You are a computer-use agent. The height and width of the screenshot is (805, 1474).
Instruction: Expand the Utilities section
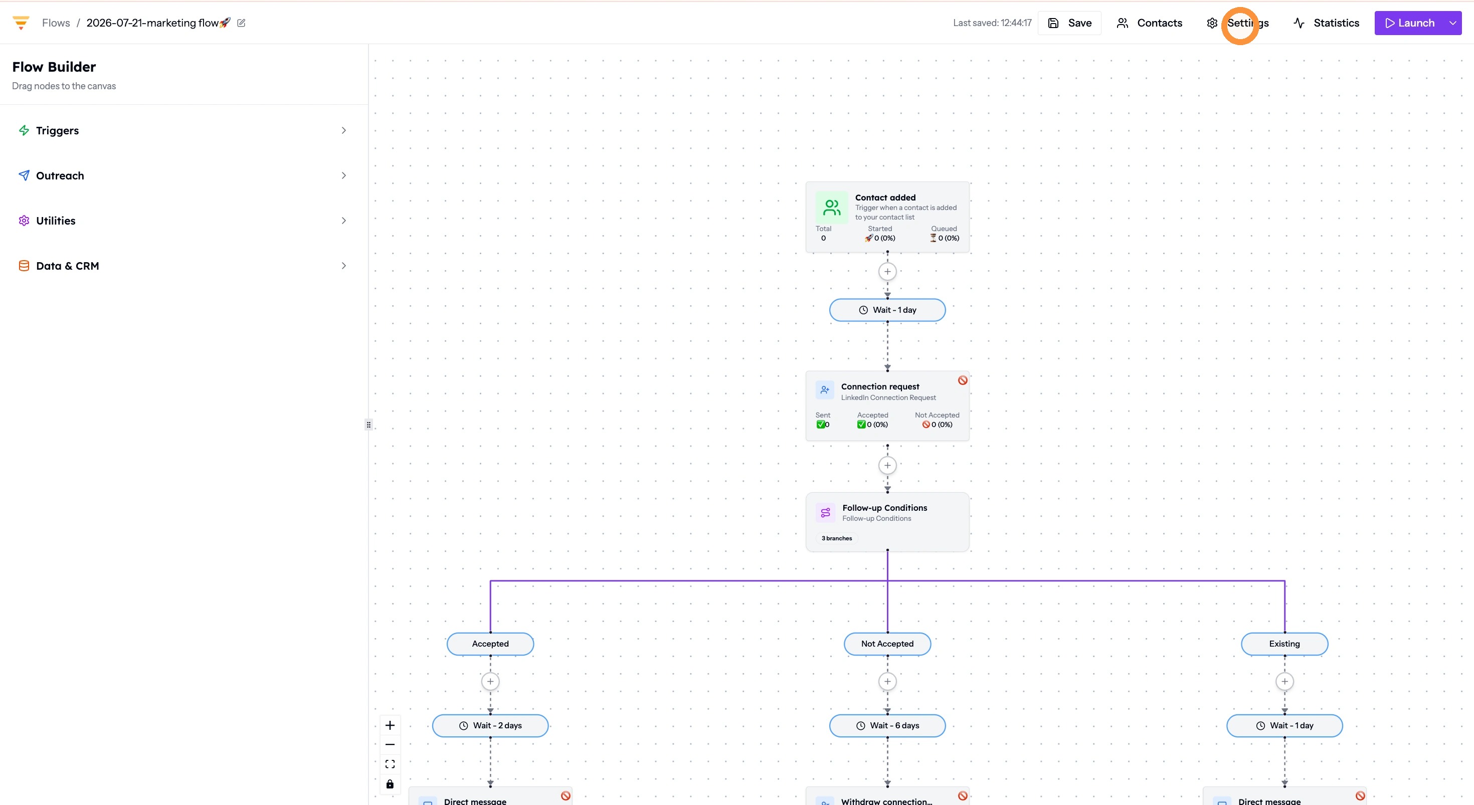point(183,221)
